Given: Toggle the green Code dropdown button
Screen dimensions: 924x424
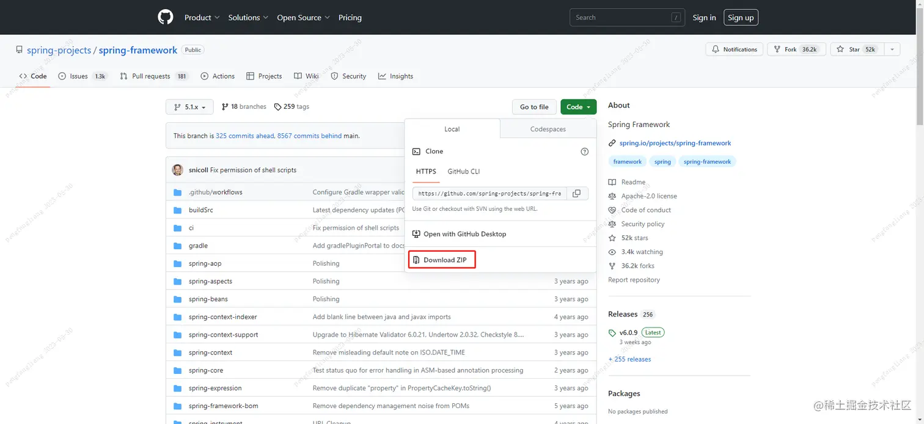Looking at the screenshot, I should coord(578,107).
